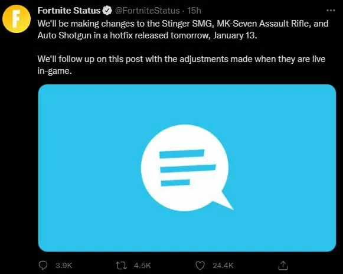Click the closing words 'in-game.' of the tweet
Image resolution: width=343 pixels, height=274 pixels.
[x=54, y=71]
